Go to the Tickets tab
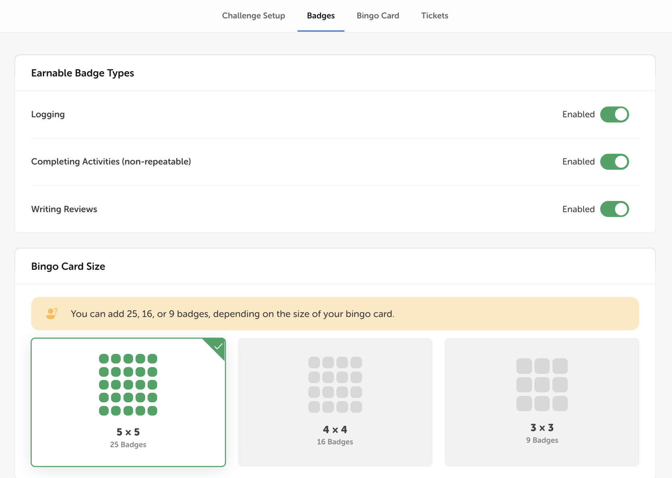 (434, 16)
